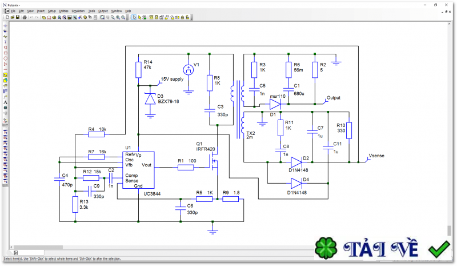Click the horizontal scrollbar below the schematic
This screenshot has height=266, width=457.
171,252
